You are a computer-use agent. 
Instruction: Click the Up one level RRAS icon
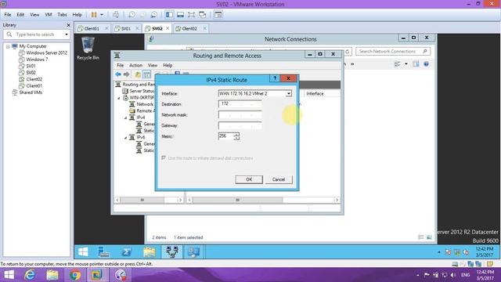pos(138,74)
